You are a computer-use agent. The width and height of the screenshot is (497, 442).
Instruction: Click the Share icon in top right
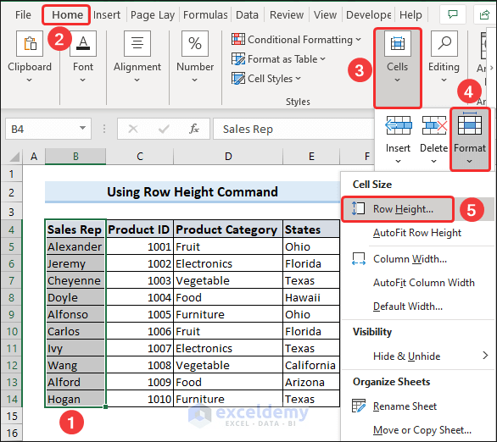point(484,14)
